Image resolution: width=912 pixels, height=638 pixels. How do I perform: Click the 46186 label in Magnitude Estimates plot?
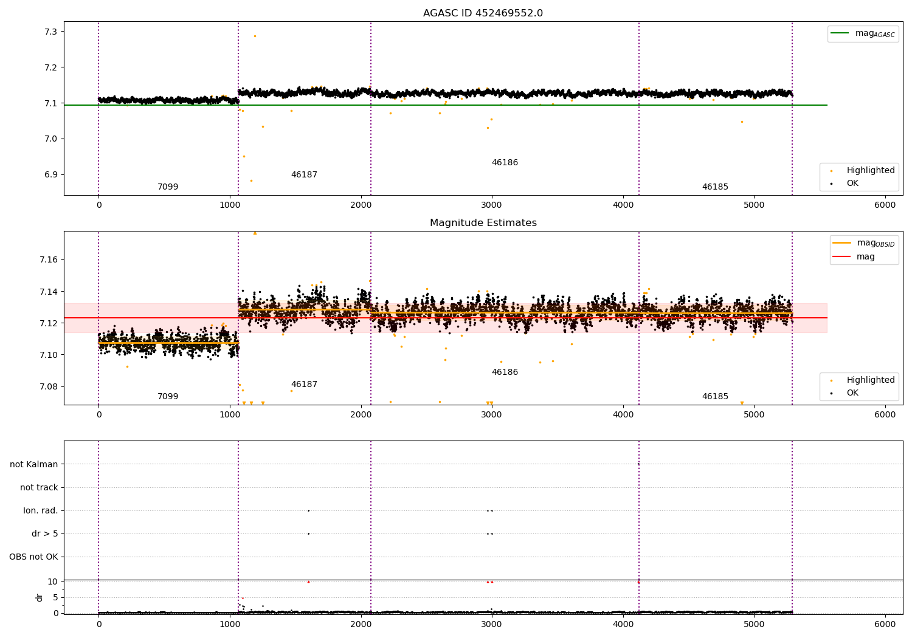(505, 372)
